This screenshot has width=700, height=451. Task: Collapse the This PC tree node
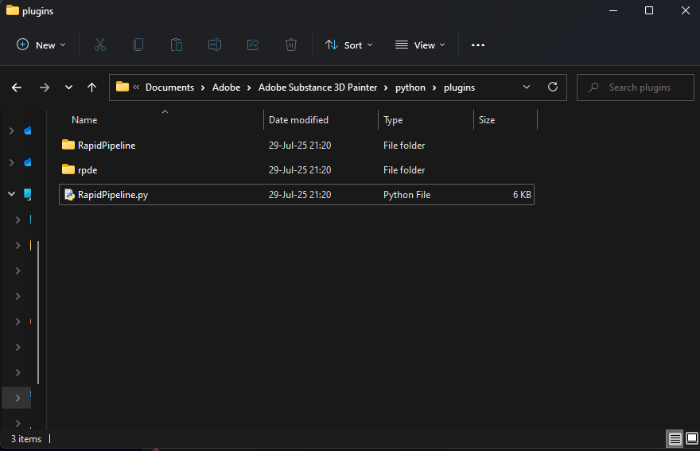12,194
